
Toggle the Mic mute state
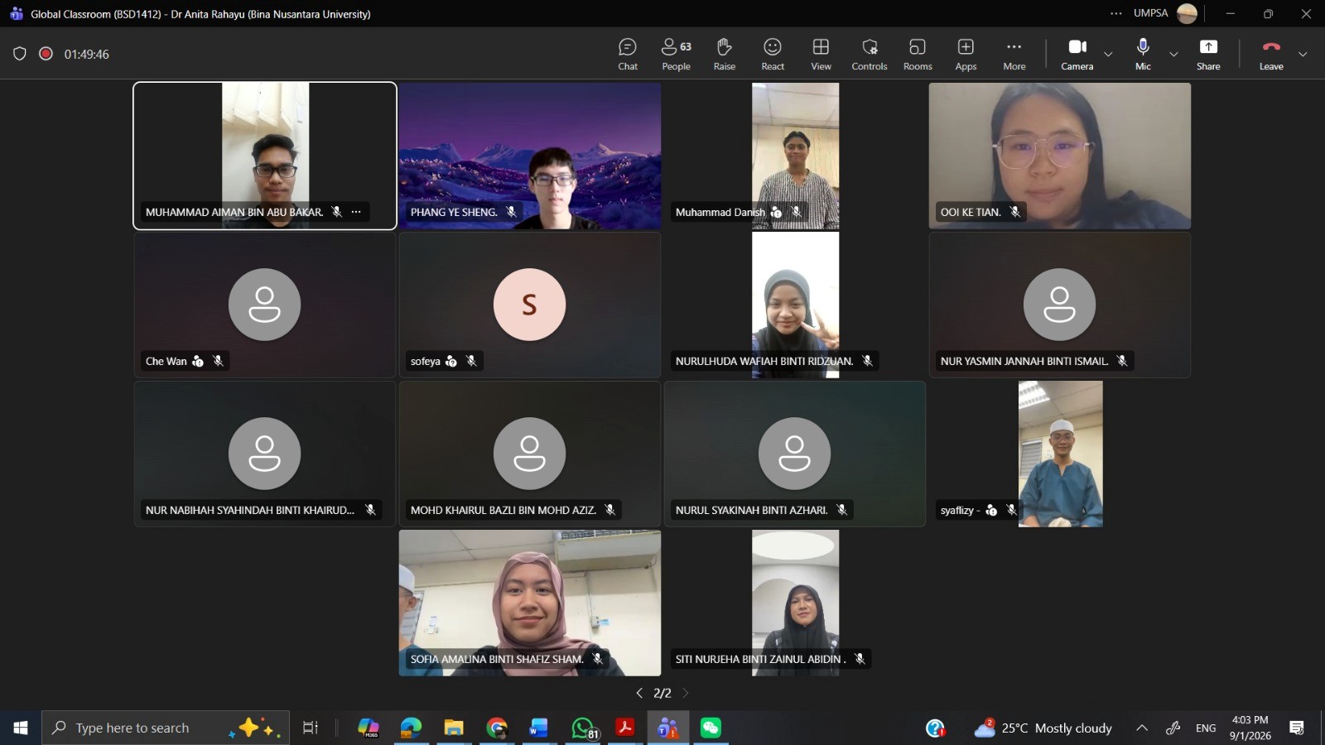1143,54
